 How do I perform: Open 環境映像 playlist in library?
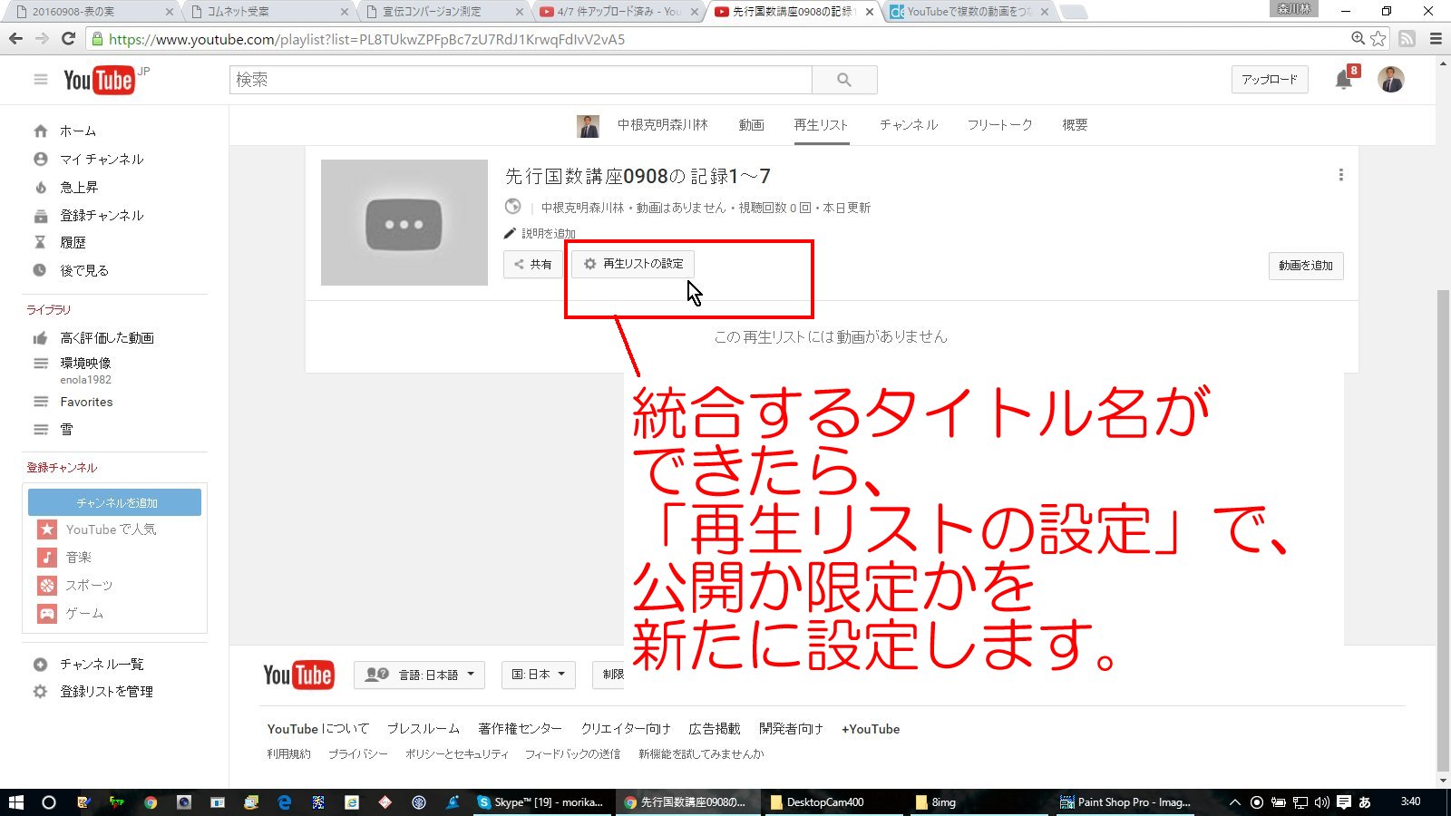point(85,364)
